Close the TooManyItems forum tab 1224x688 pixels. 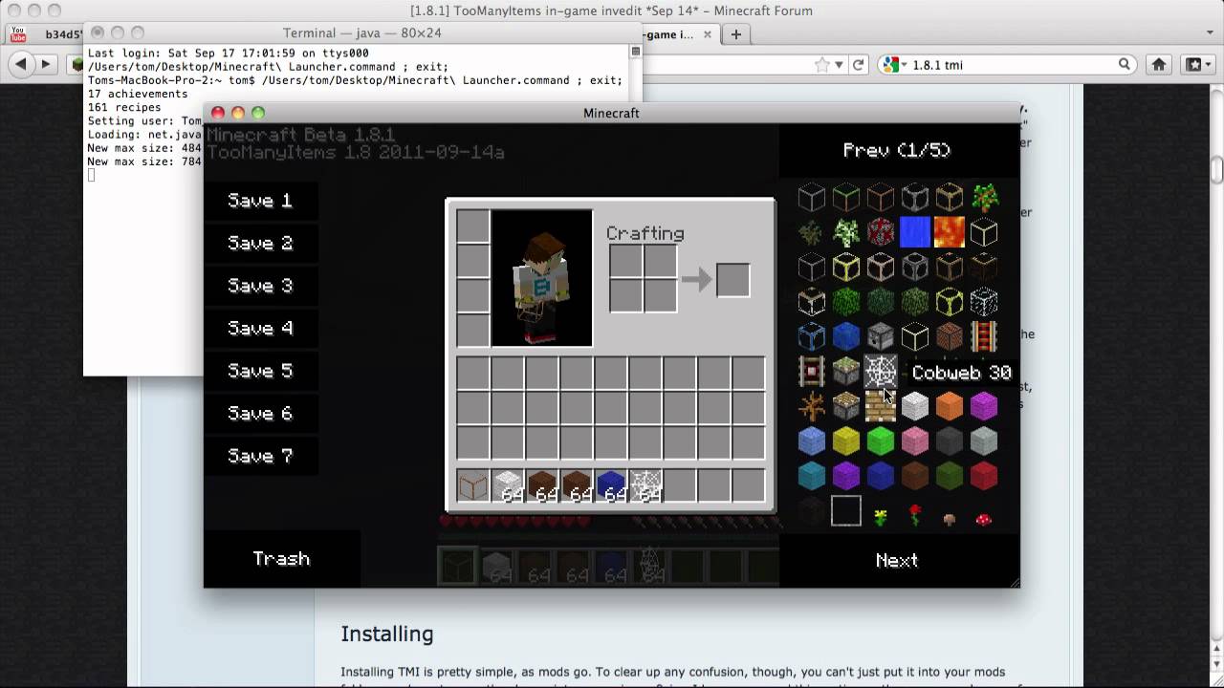coord(708,34)
